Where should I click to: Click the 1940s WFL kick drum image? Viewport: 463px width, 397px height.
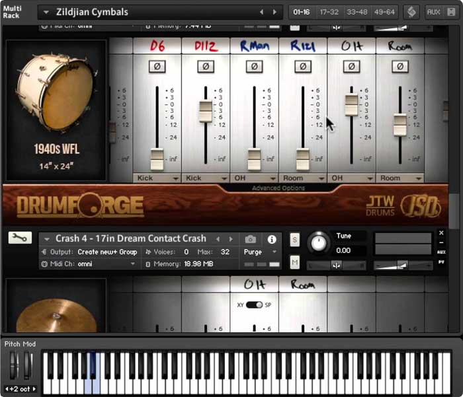(x=56, y=92)
